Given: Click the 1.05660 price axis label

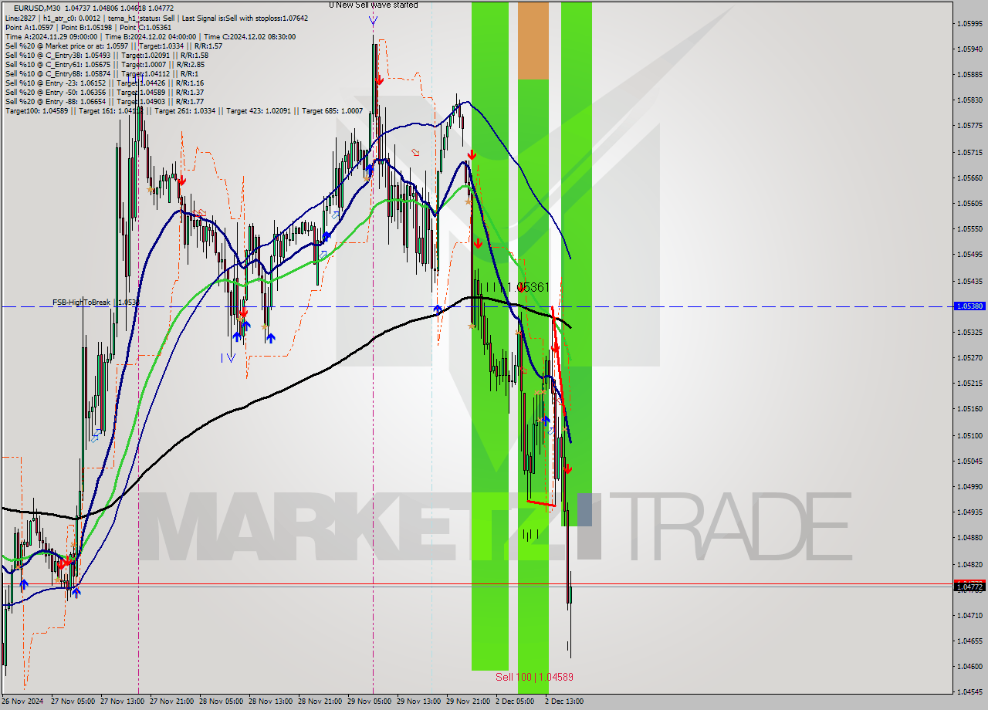Looking at the screenshot, I should (x=969, y=177).
